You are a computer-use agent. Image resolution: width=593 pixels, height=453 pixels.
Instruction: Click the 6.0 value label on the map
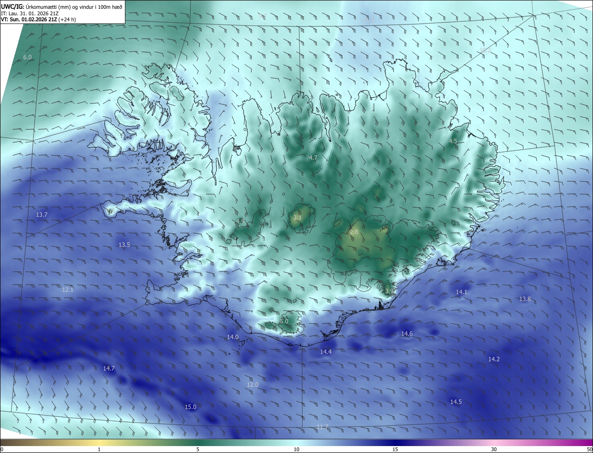[x=27, y=57]
